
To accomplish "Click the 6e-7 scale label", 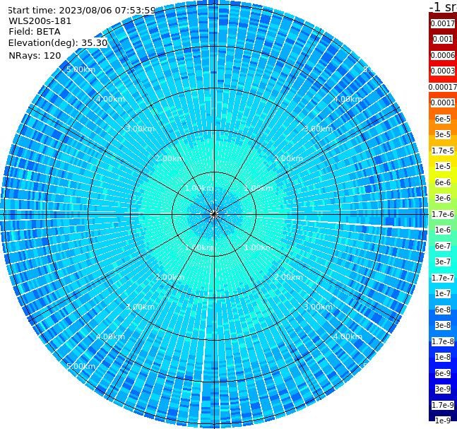I will point(443,246).
